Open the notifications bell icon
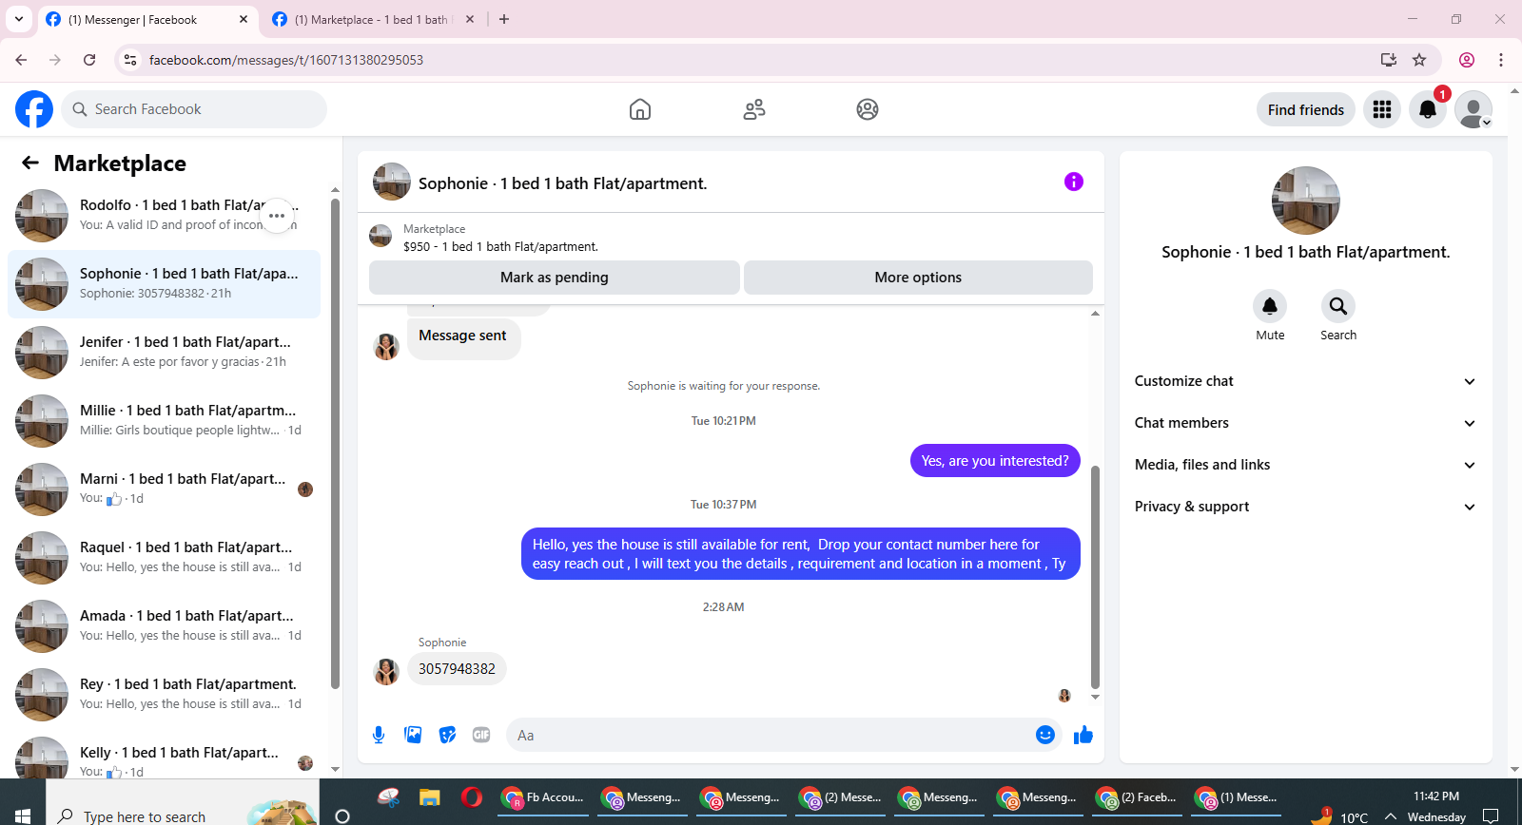This screenshot has width=1522, height=825. (1428, 109)
